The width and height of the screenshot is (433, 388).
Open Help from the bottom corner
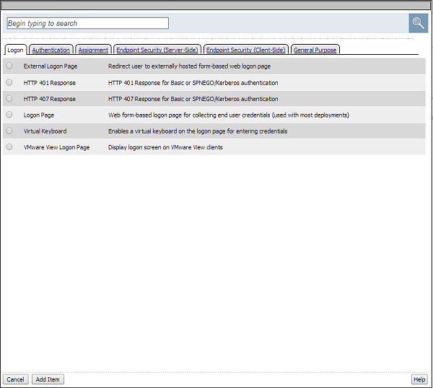pos(419,379)
